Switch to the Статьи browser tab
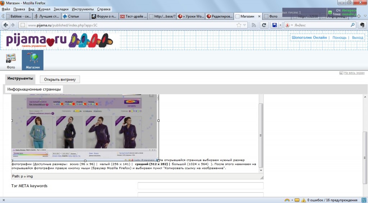This screenshot has width=368, height=203. (x=75, y=16)
